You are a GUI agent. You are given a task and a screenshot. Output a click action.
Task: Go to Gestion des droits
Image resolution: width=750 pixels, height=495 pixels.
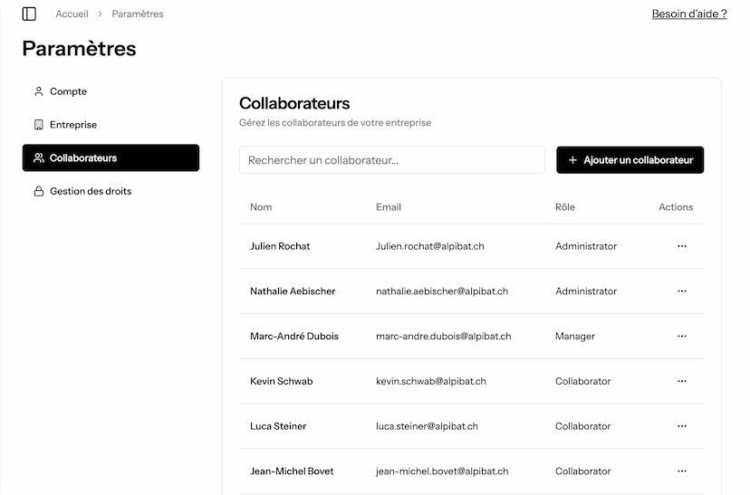[90, 192]
